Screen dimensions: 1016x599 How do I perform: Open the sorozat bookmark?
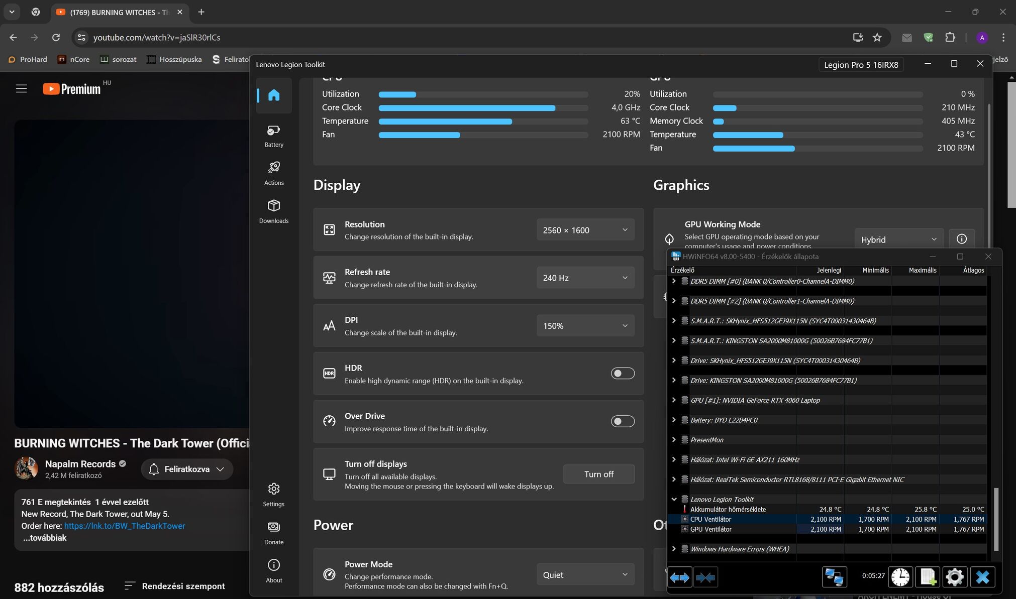[119, 59]
